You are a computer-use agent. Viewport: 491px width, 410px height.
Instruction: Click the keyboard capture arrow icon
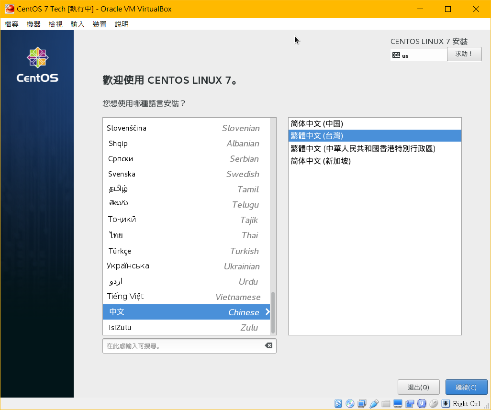pyautogui.click(x=446, y=403)
